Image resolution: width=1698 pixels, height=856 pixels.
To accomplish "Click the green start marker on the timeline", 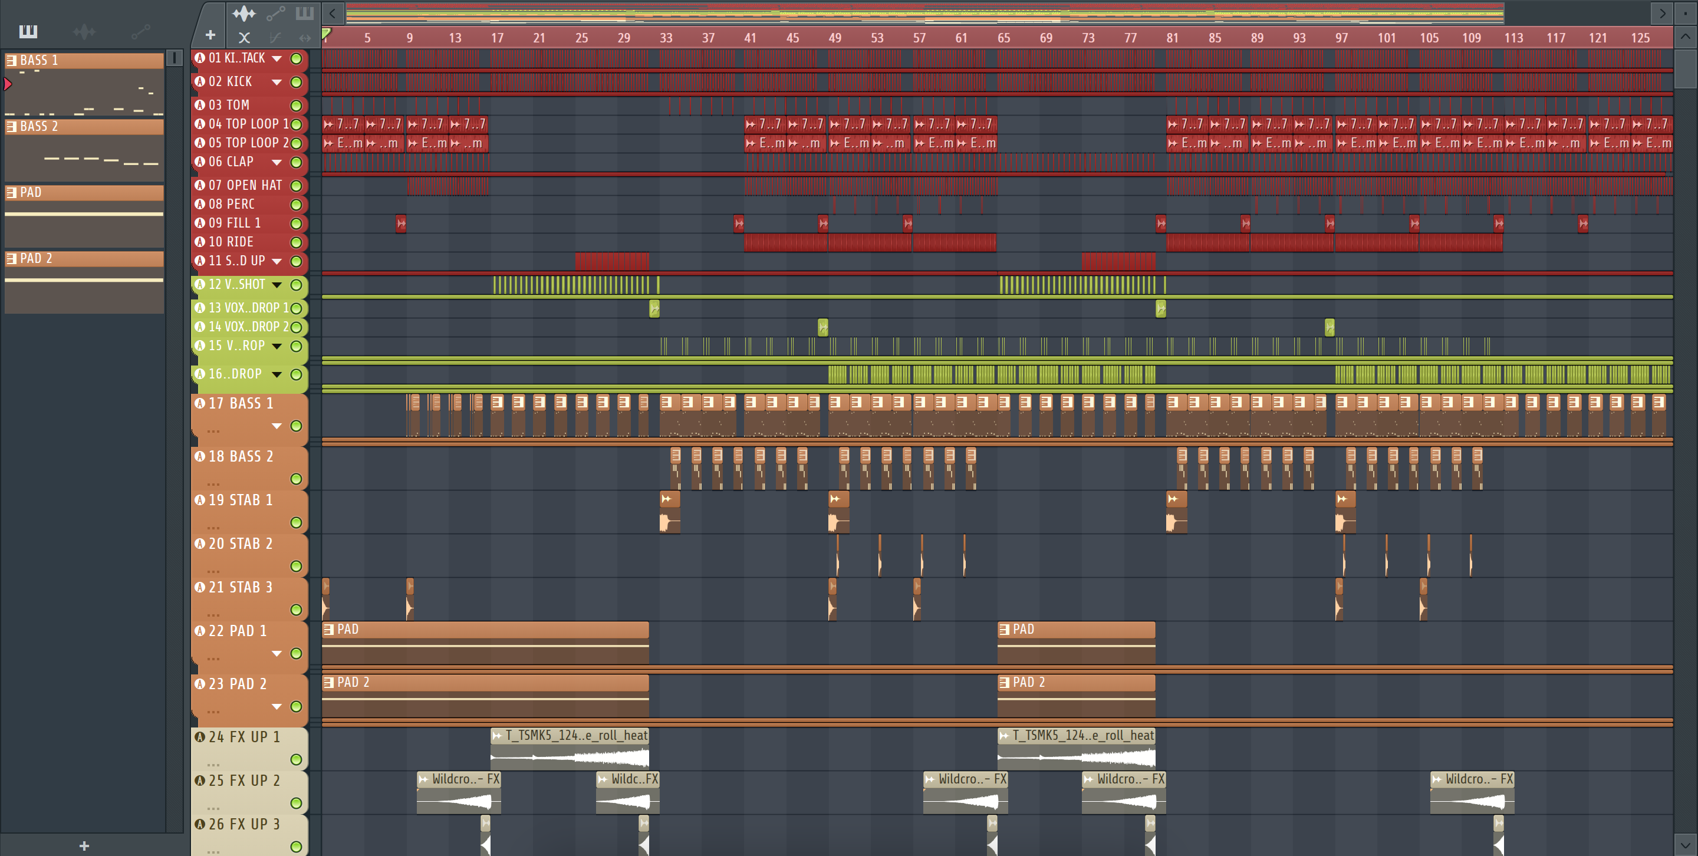I will click(x=326, y=33).
